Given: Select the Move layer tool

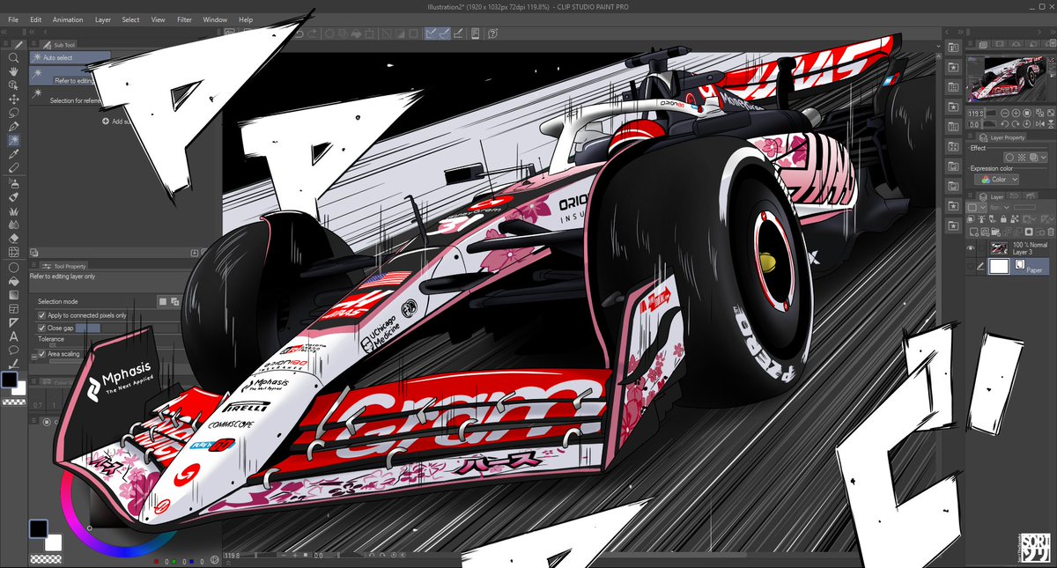Looking at the screenshot, I should [x=13, y=99].
